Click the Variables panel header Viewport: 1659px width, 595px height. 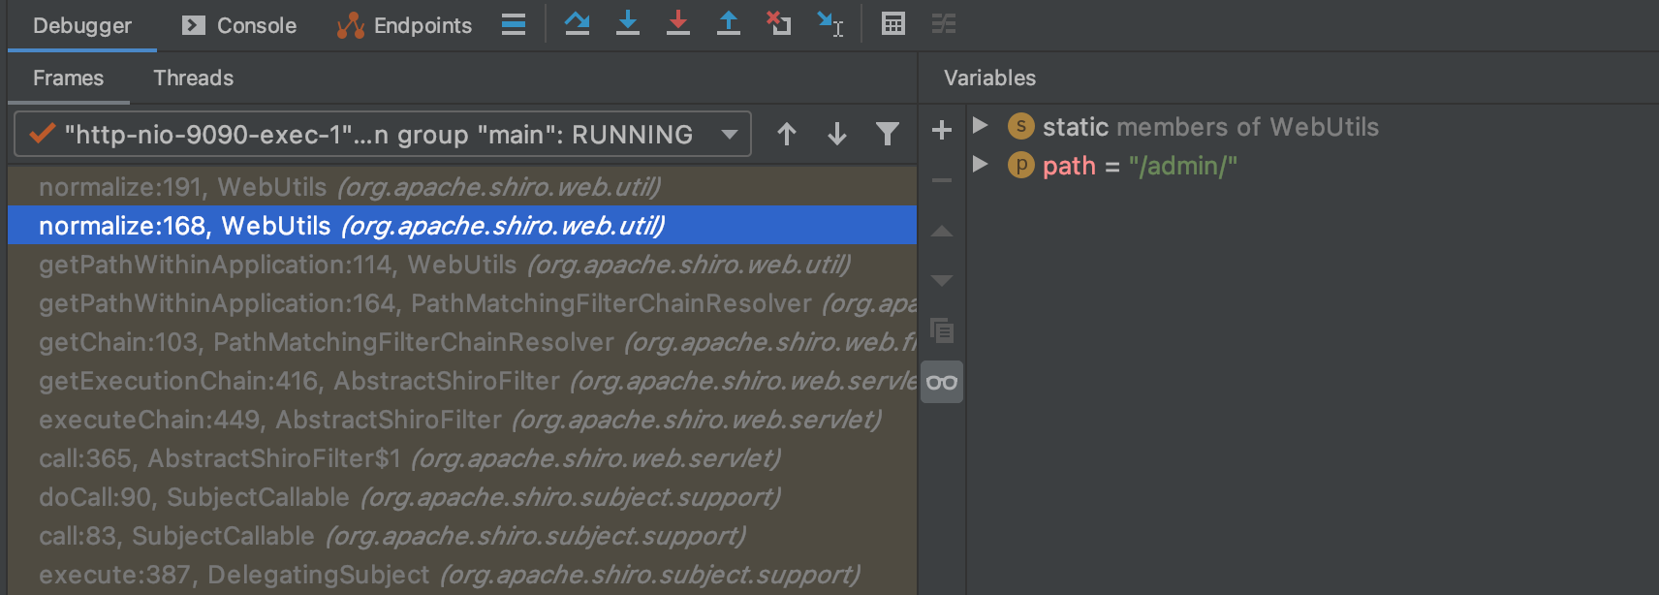(x=989, y=78)
